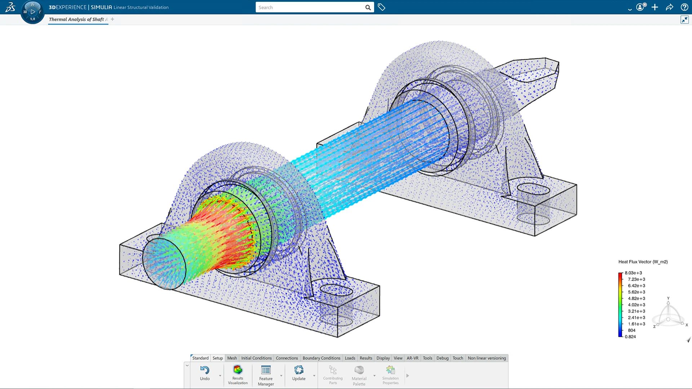
Task: Open the Mesh tab
Action: 232,358
